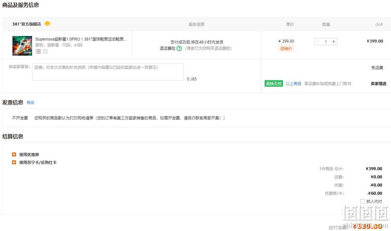Click the 单价 column header
The width and height of the screenshot is (391, 231).
[290, 25]
